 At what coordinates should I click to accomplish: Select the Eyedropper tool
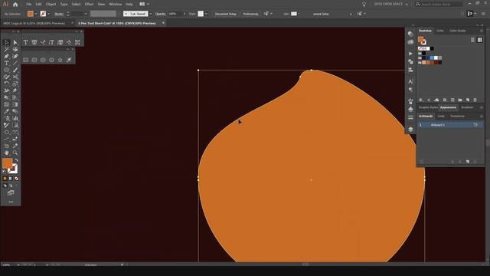(x=6, y=111)
